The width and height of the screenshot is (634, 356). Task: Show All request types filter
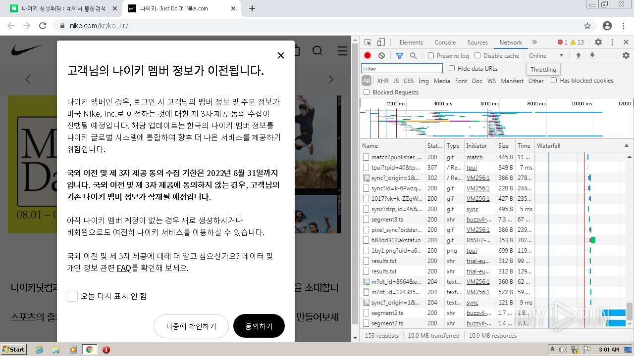pyautogui.click(x=367, y=81)
